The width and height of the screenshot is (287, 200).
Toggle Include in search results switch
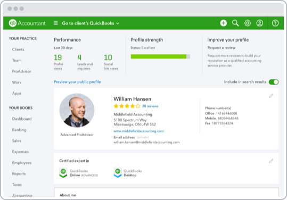pyautogui.click(x=274, y=82)
